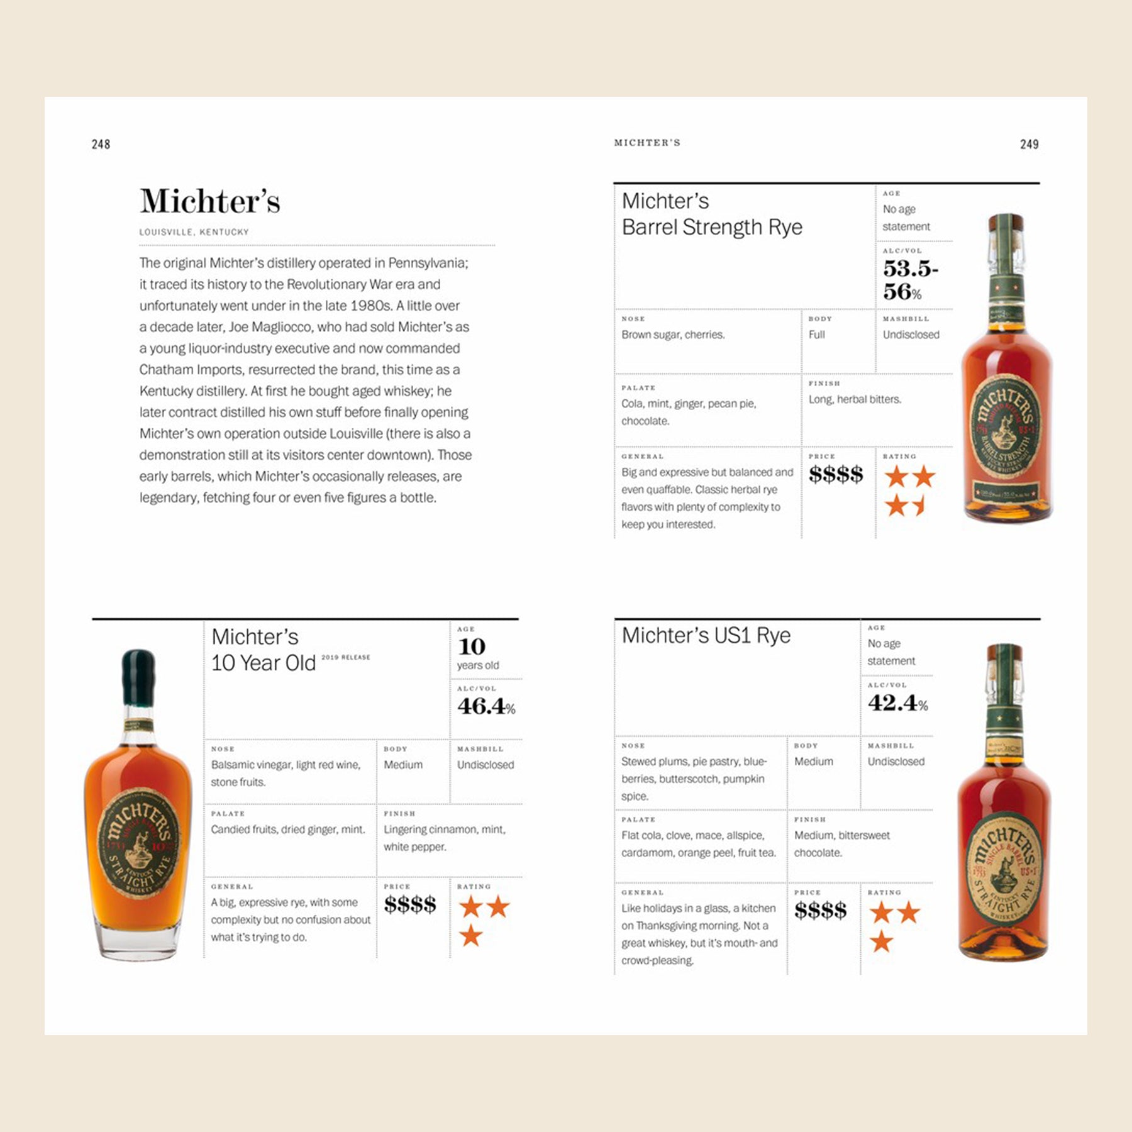Click page number 248
The width and height of the screenshot is (1132, 1132).
101,144
